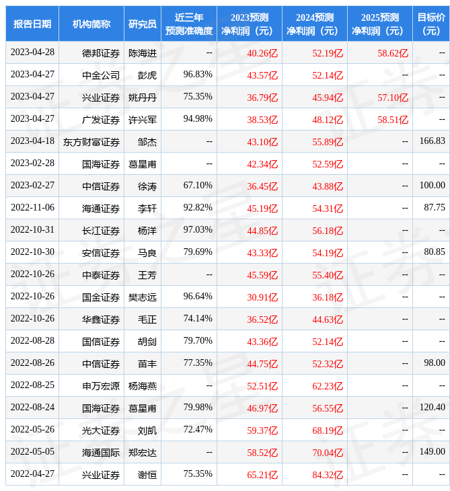Click the 45.59亿 forecast value
The width and height of the screenshot is (450, 491).
coord(262,275)
